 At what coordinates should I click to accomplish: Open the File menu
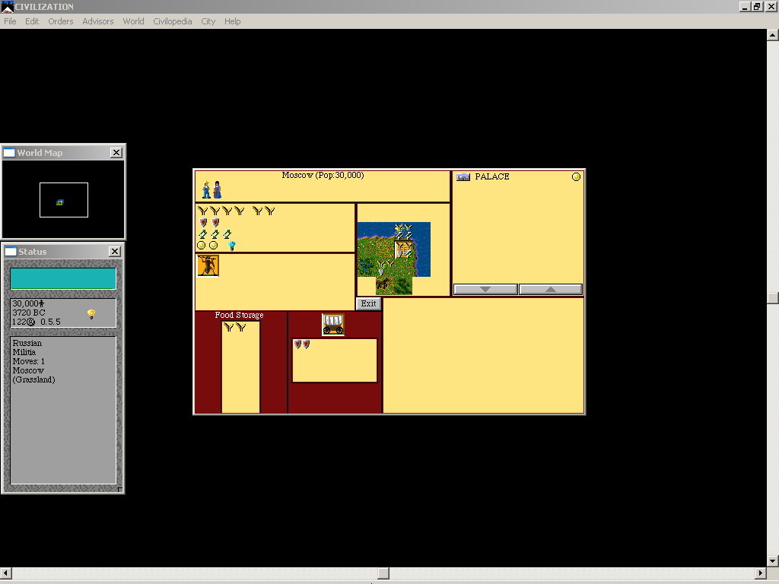pyautogui.click(x=10, y=21)
